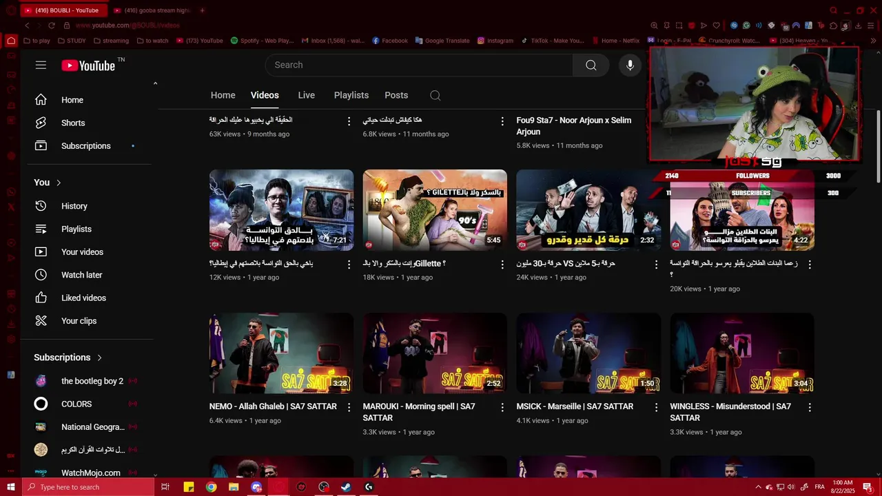
Task: Open the Google Translate bookmark
Action: pyautogui.click(x=442, y=41)
